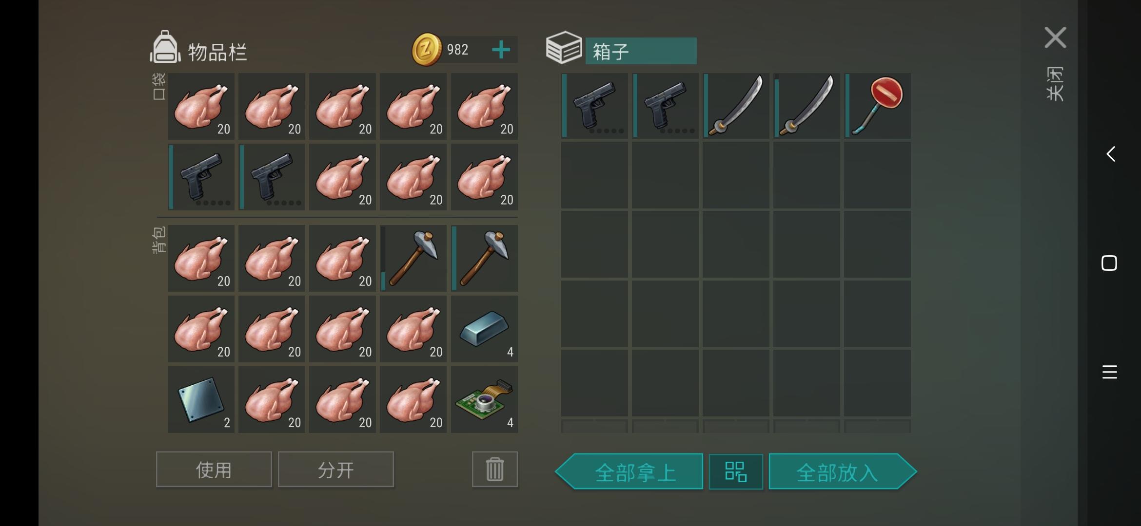Image resolution: width=1141 pixels, height=526 pixels.
Task: Select the metal plate item in backpack
Action: 201,399
